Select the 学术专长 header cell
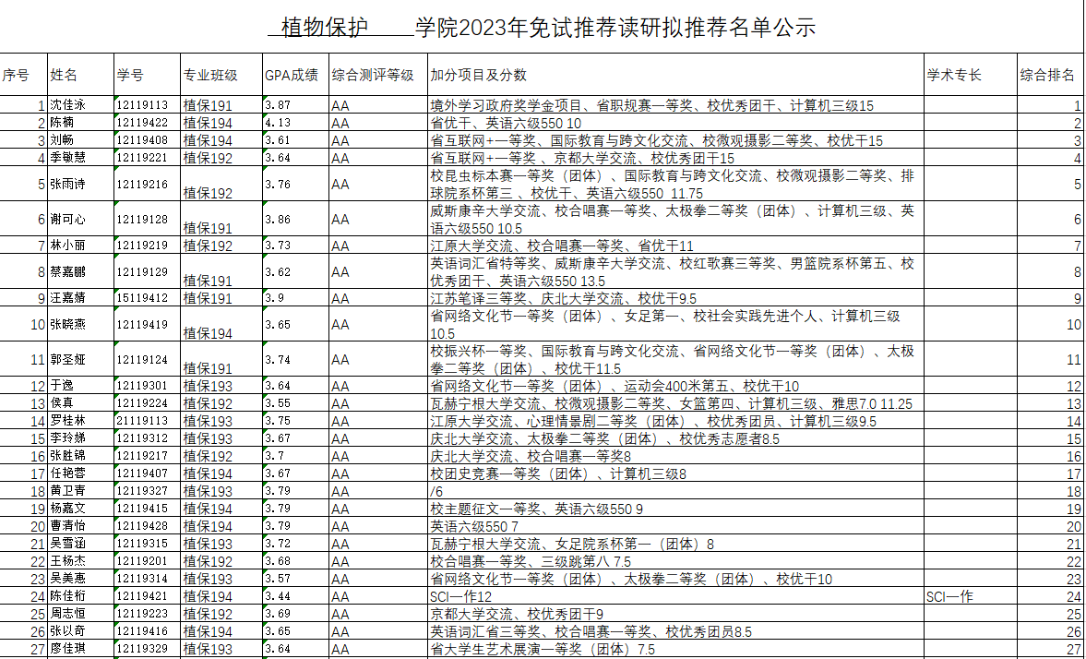The image size is (1086, 659). pos(969,75)
